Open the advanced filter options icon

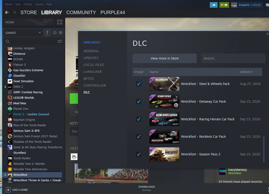click(x=60, y=41)
